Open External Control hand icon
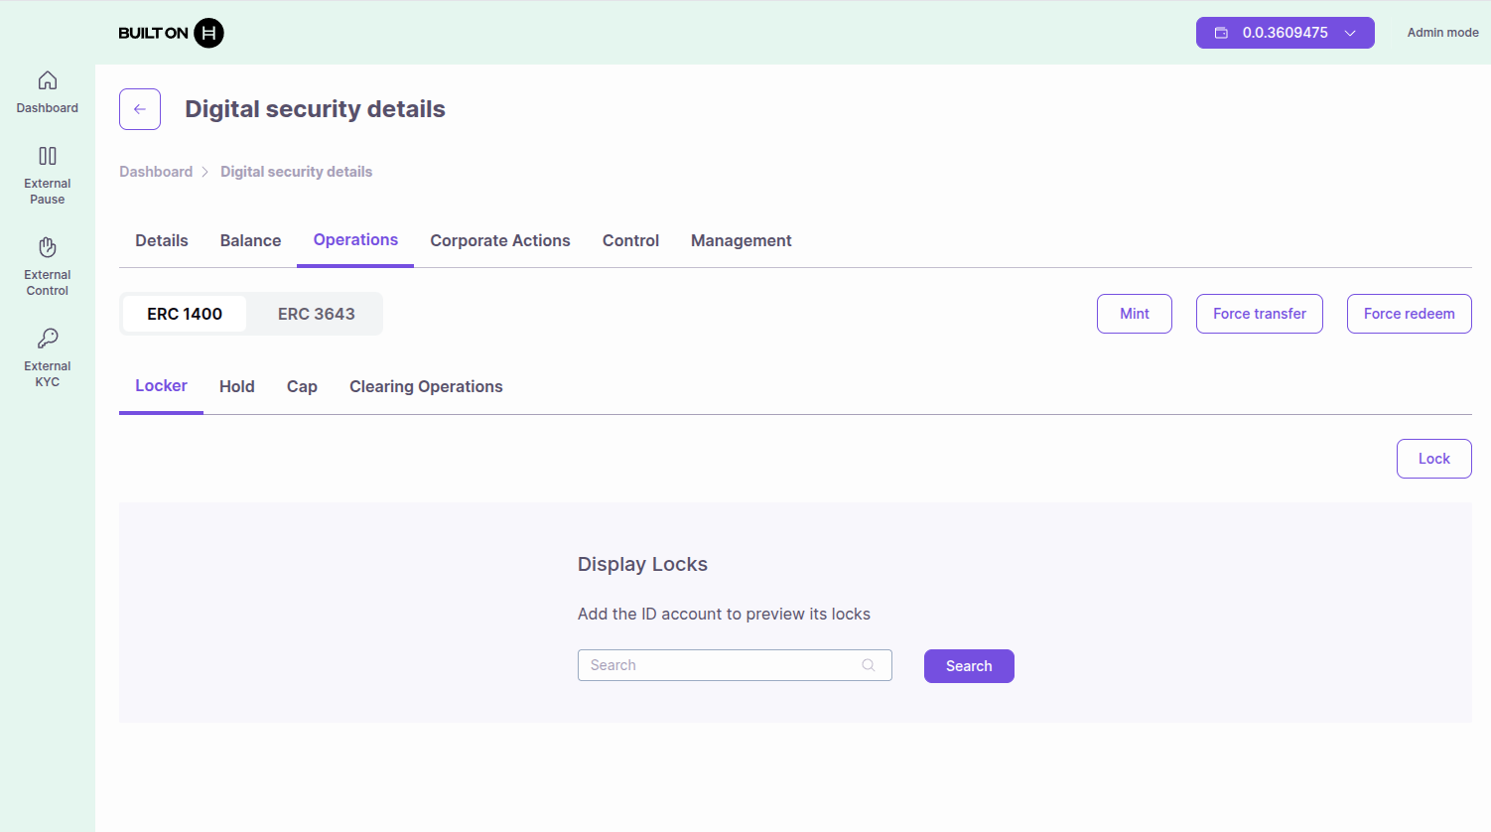Screen dimensions: 1491x832 click(x=48, y=247)
